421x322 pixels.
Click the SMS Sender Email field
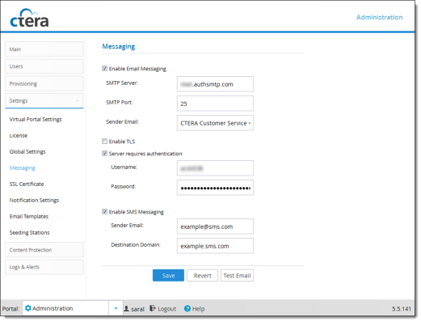(215, 227)
